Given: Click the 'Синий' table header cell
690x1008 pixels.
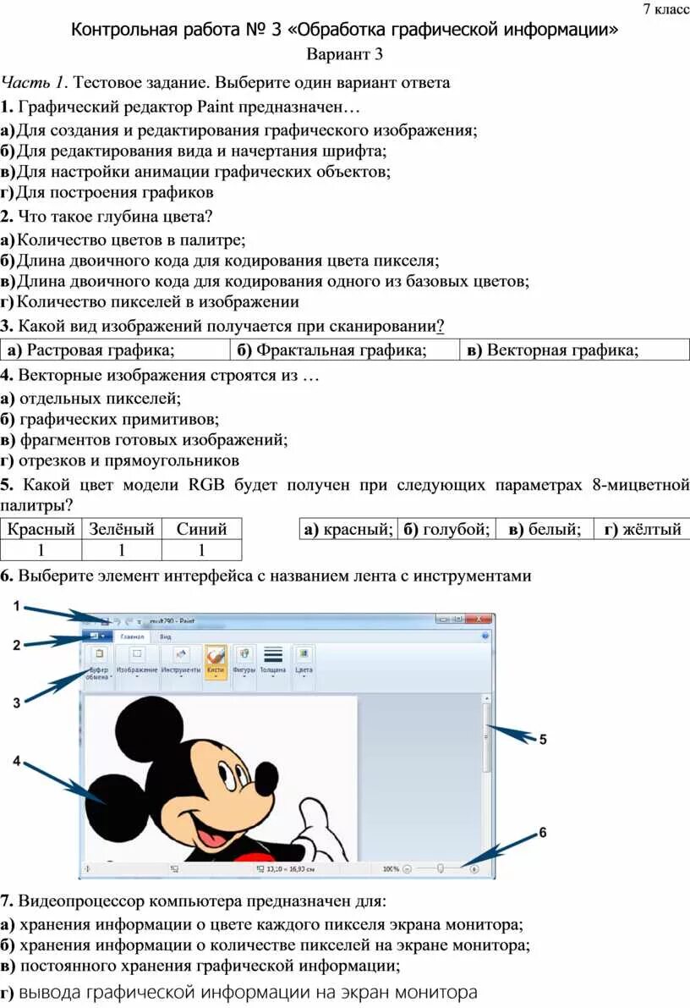Looking at the screenshot, I should 202,529.
